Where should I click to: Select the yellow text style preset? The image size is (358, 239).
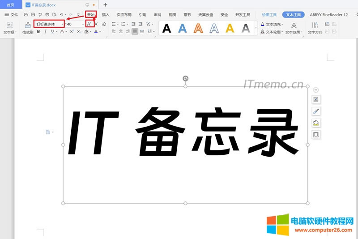point(230,29)
